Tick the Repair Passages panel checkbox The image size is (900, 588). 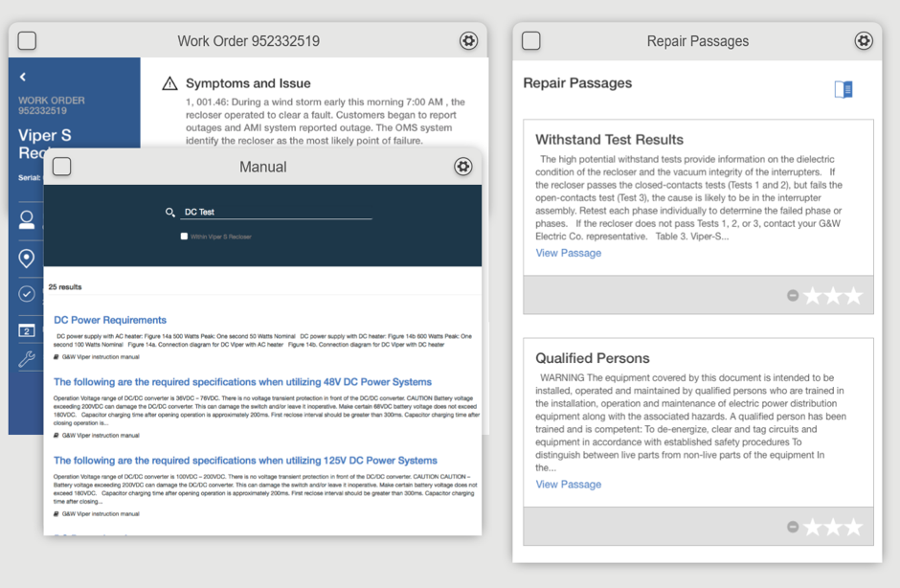(x=531, y=41)
